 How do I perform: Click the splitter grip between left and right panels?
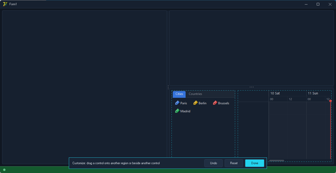tap(168, 87)
